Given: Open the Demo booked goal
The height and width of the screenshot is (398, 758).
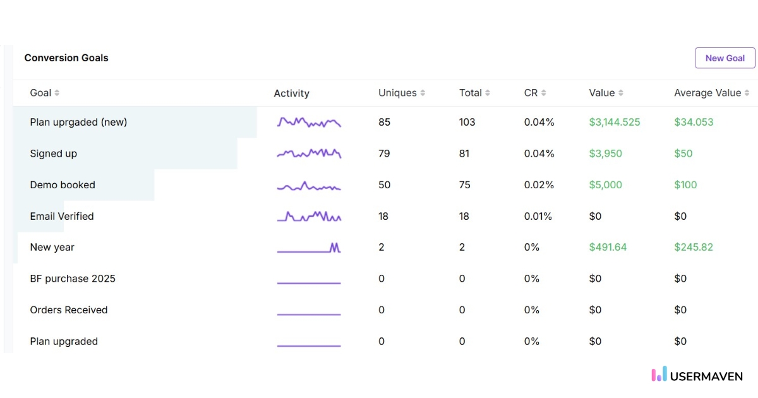Looking at the screenshot, I should tap(62, 184).
